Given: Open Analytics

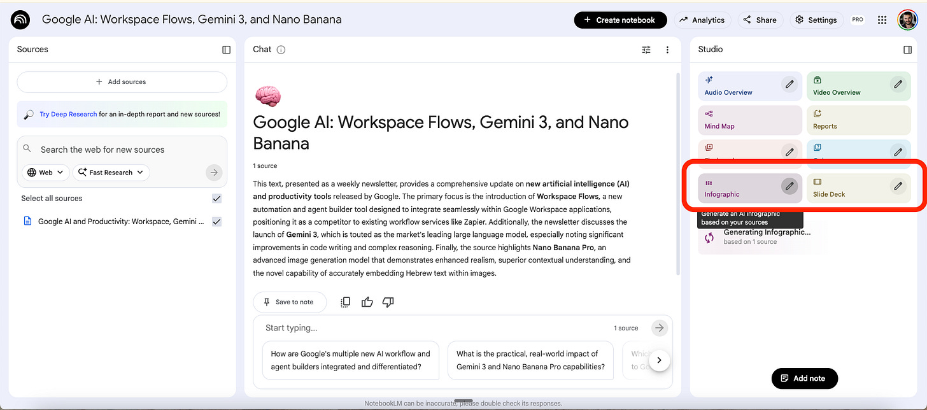Looking at the screenshot, I should 703,20.
